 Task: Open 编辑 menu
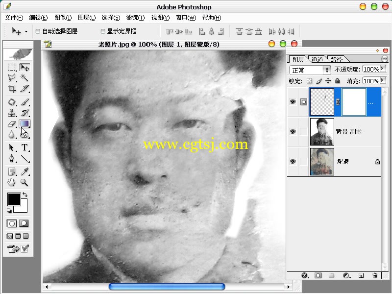click(x=38, y=18)
